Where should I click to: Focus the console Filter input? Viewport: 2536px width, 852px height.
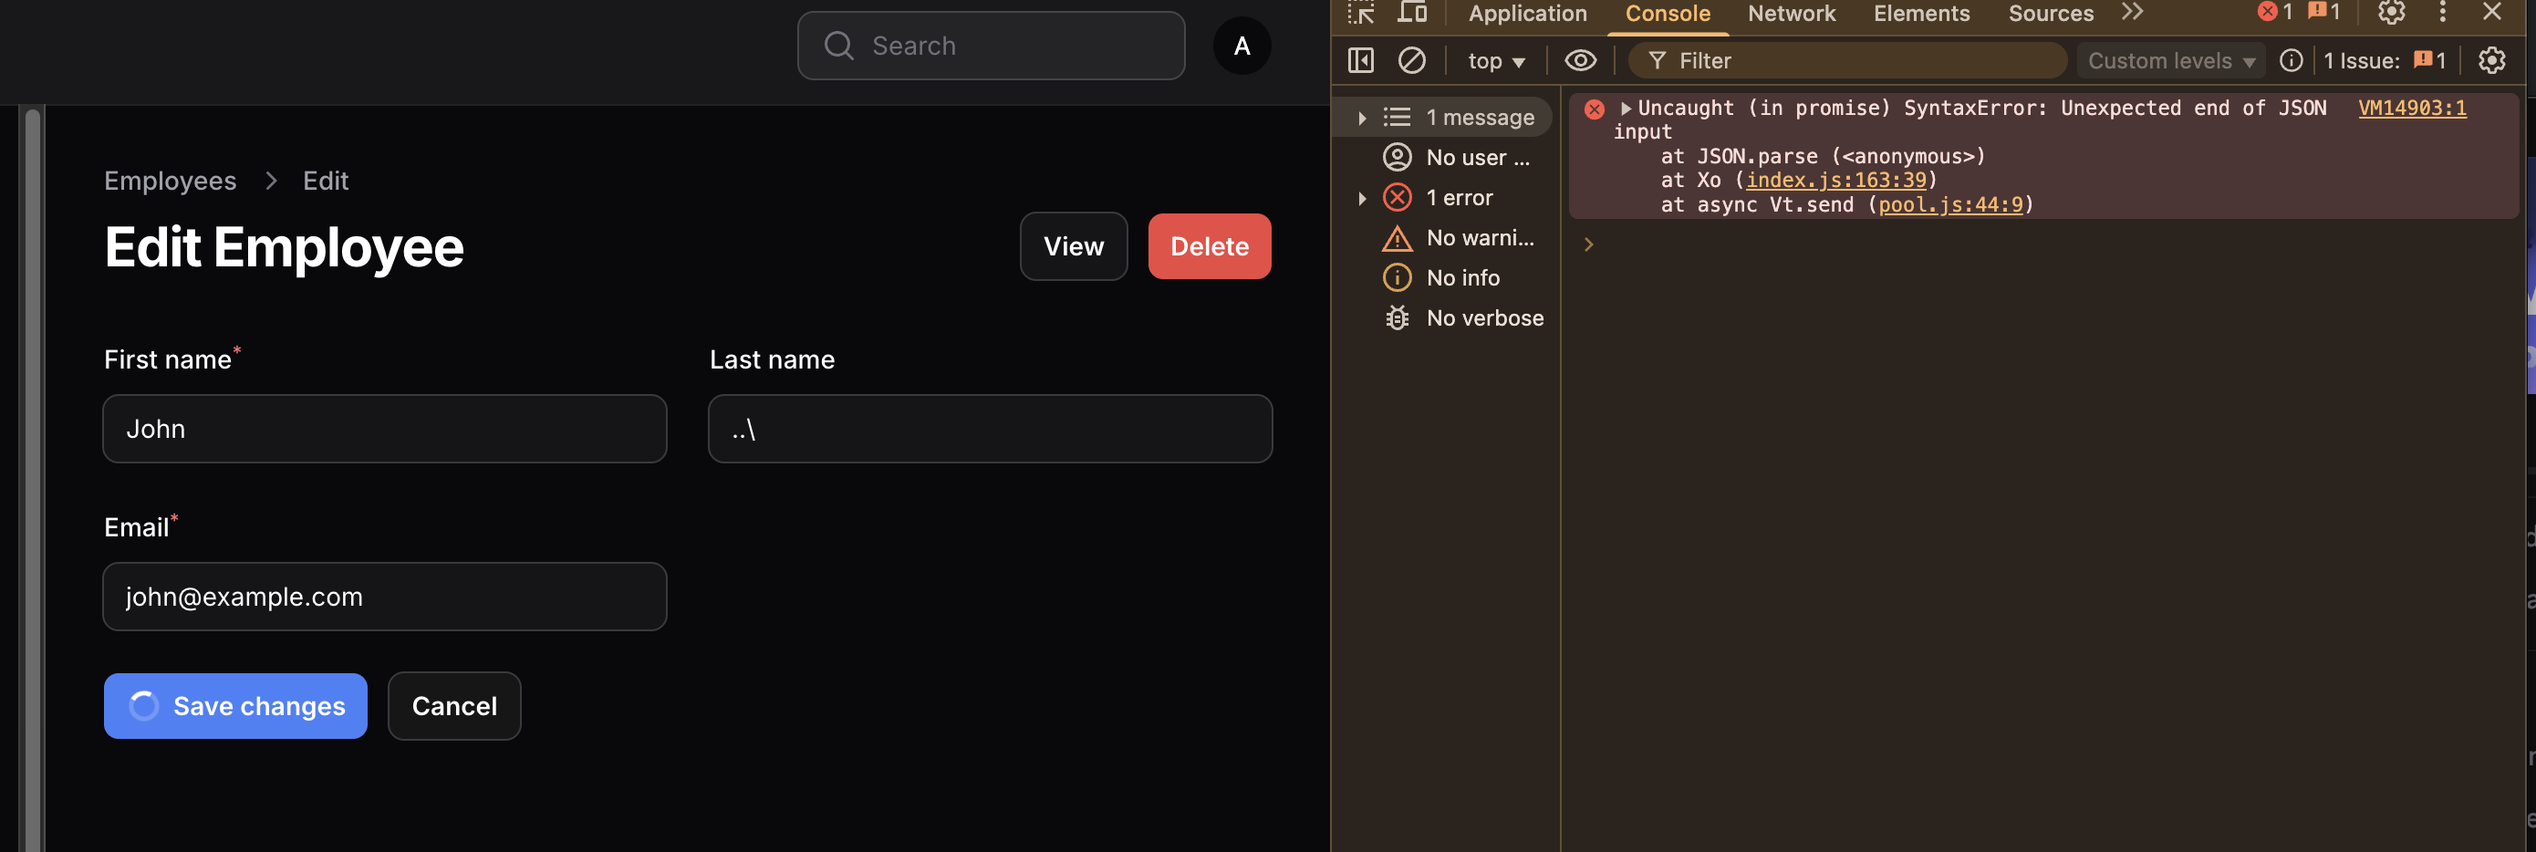(1848, 61)
